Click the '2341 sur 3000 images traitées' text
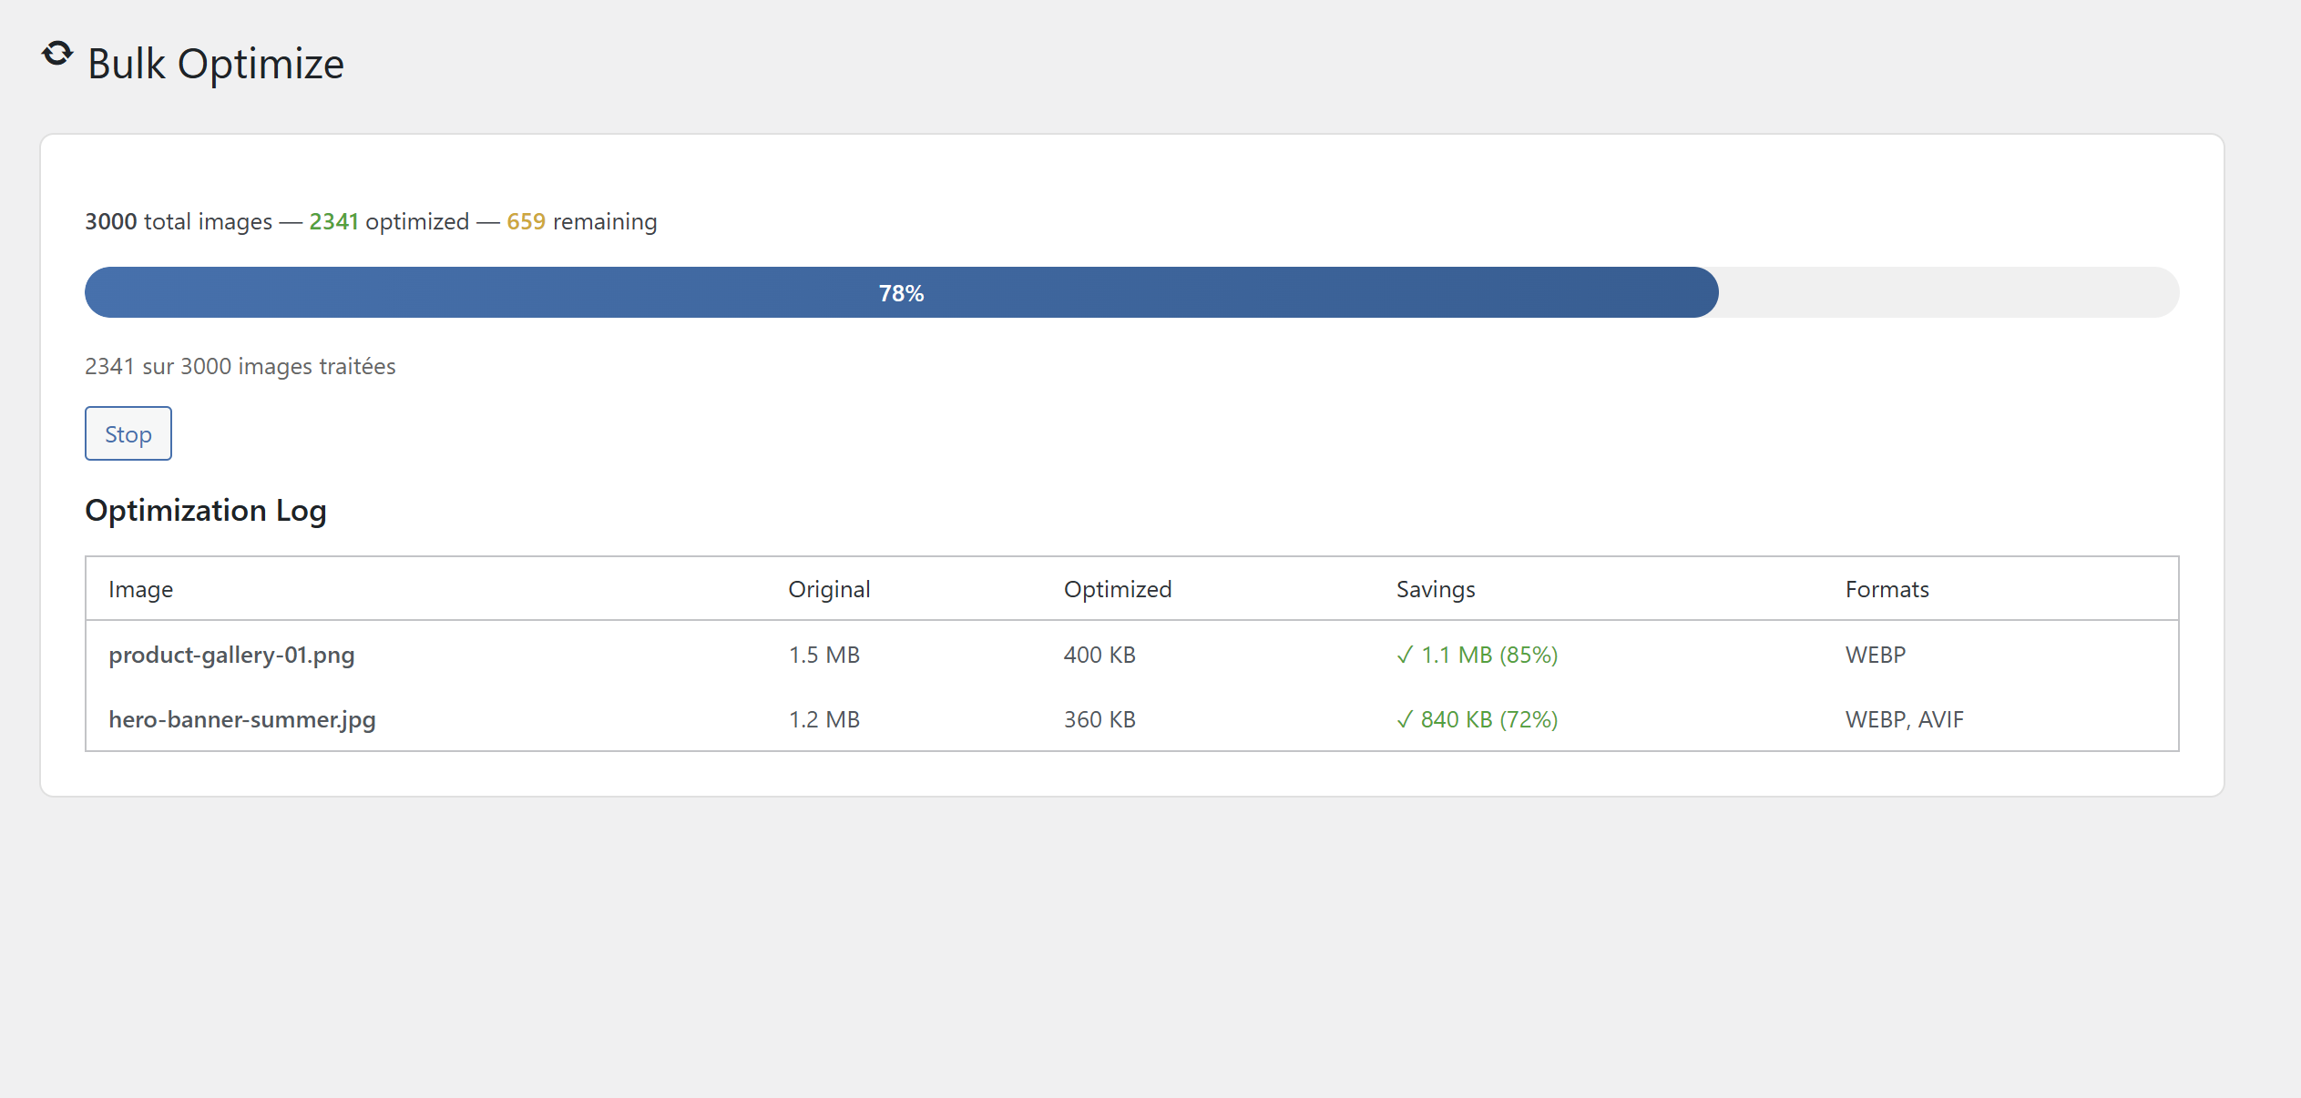2301x1098 pixels. 240,366
